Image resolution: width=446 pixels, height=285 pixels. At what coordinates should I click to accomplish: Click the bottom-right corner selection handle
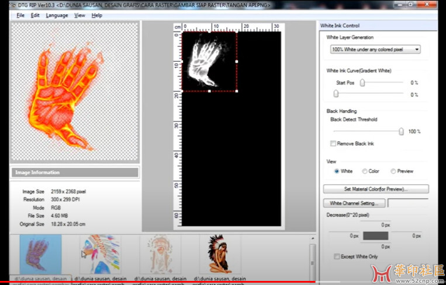click(x=237, y=91)
